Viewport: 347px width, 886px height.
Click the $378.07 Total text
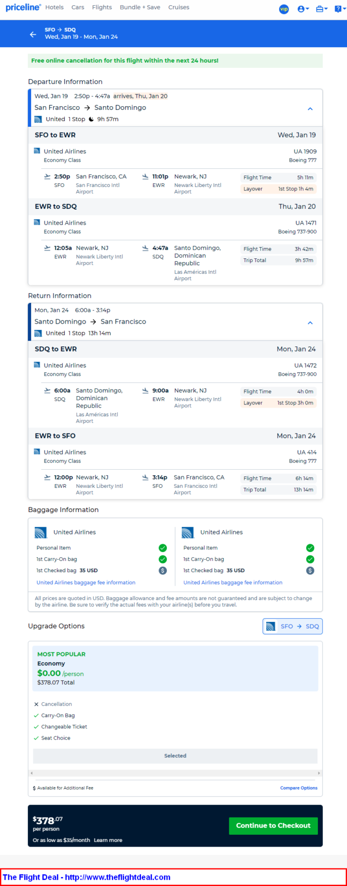click(56, 682)
